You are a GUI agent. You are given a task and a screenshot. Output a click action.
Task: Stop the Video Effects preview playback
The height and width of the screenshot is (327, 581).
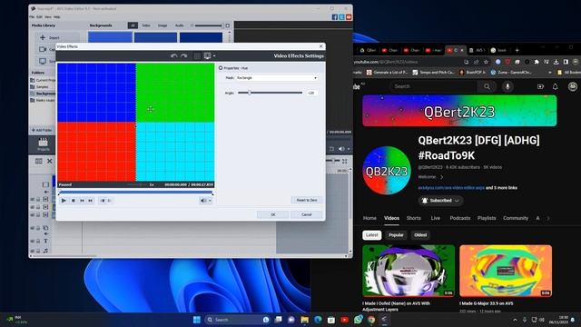click(x=73, y=201)
